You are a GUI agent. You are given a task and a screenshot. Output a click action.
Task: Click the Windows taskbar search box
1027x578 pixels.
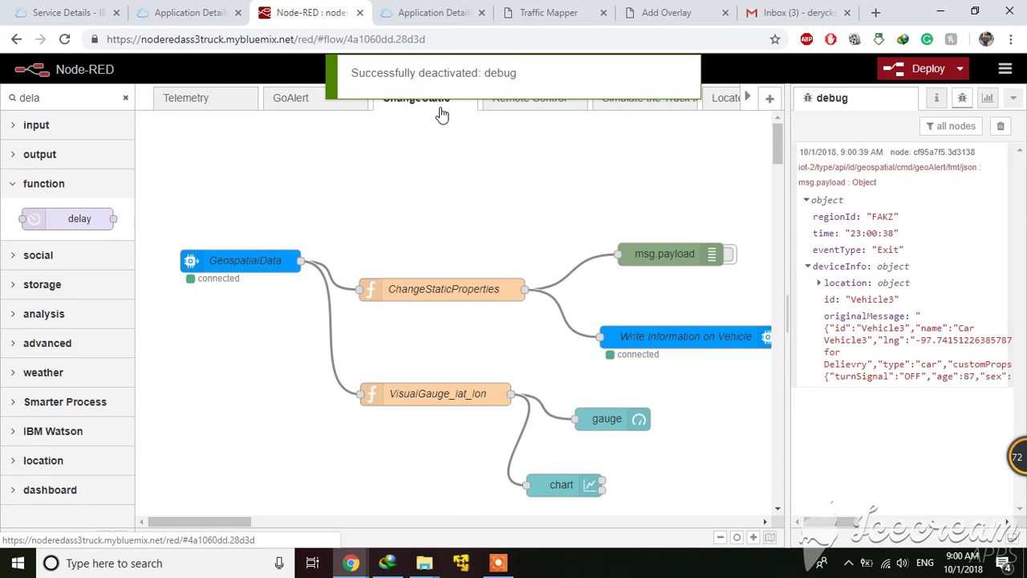point(164,564)
